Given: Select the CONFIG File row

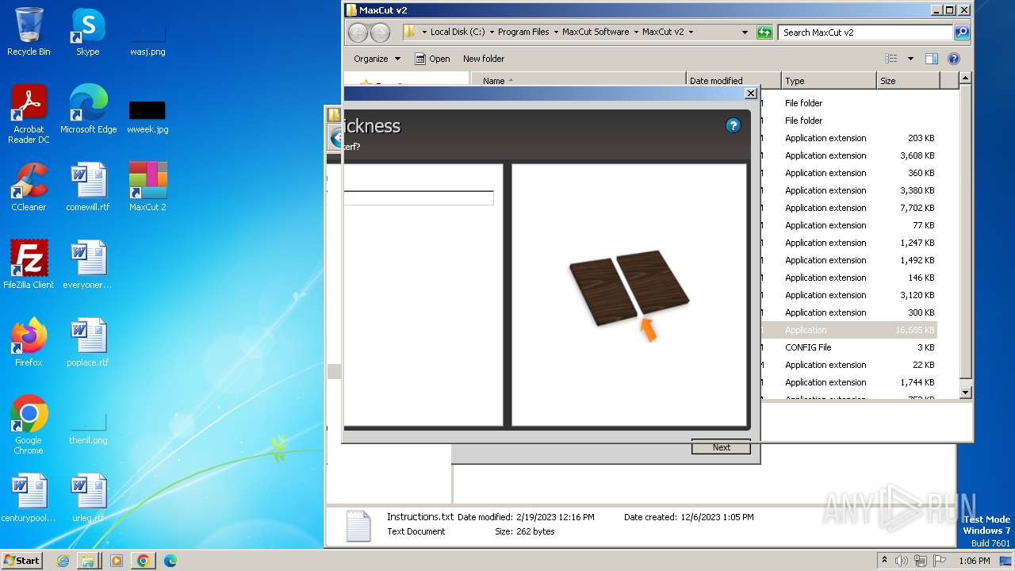Looking at the screenshot, I should (848, 347).
